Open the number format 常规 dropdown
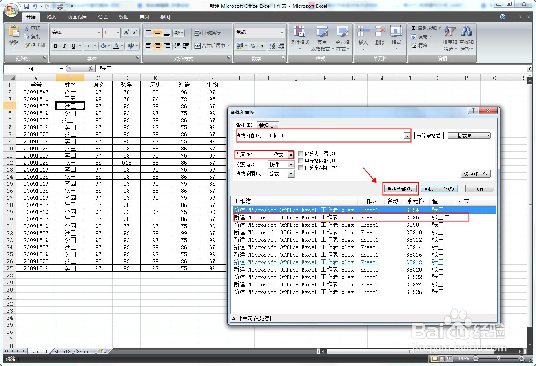Viewport: 536px width, 366px height. (x=282, y=33)
